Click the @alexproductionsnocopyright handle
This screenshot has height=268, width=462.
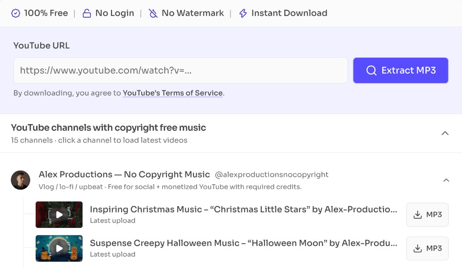point(272,175)
